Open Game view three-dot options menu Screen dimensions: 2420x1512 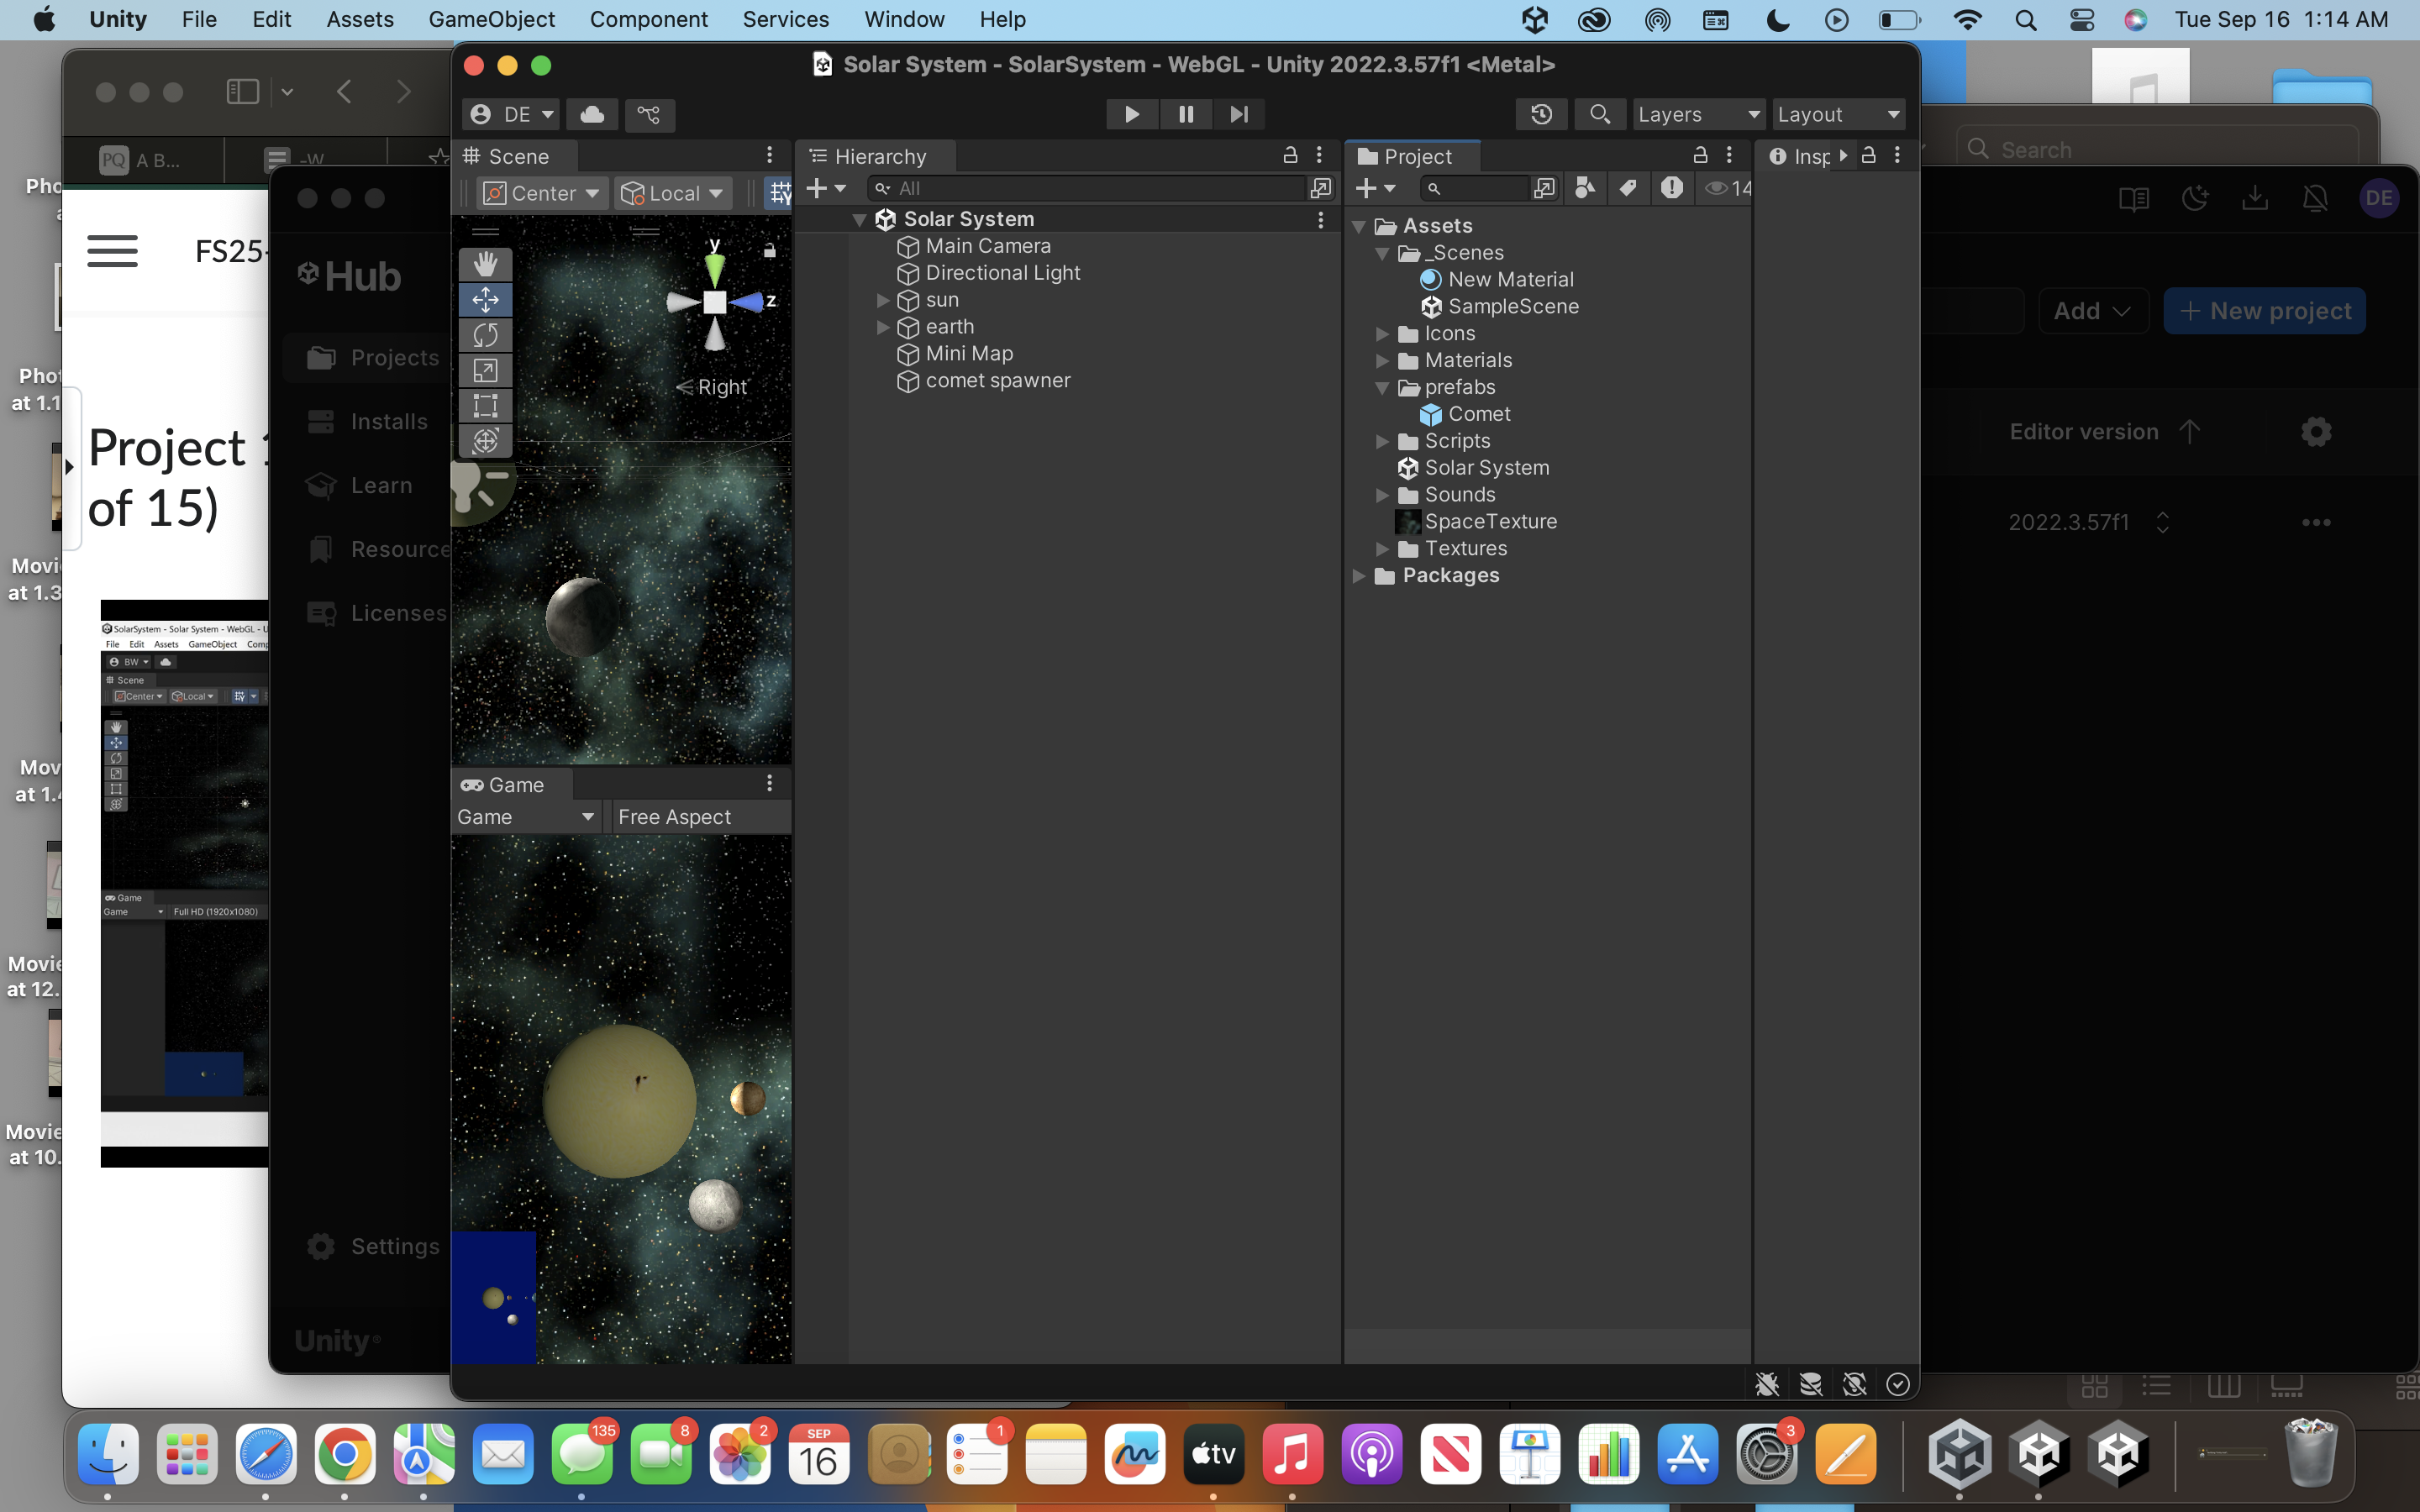tap(769, 783)
